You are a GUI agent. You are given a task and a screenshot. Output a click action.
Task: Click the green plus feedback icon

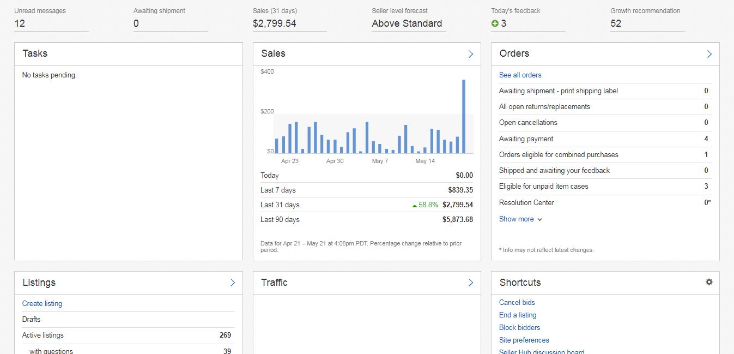[x=495, y=23]
